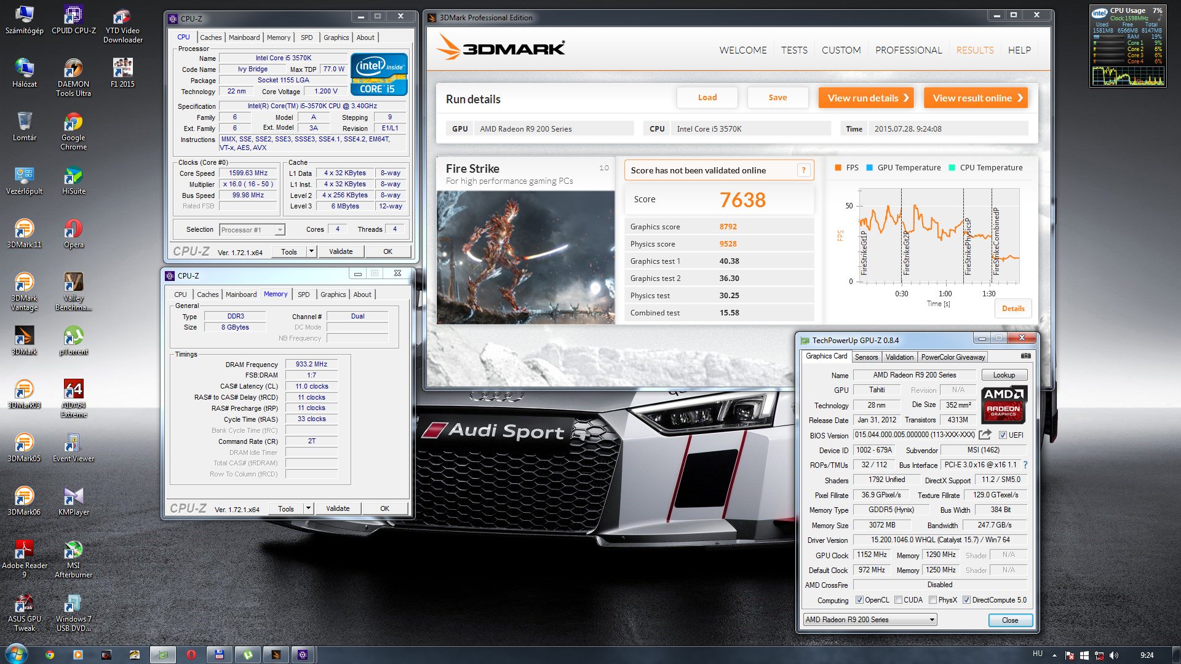Open the GPU selection dropdown in GPU-Z
Screen dimensions: 1181x664
(x=932, y=620)
